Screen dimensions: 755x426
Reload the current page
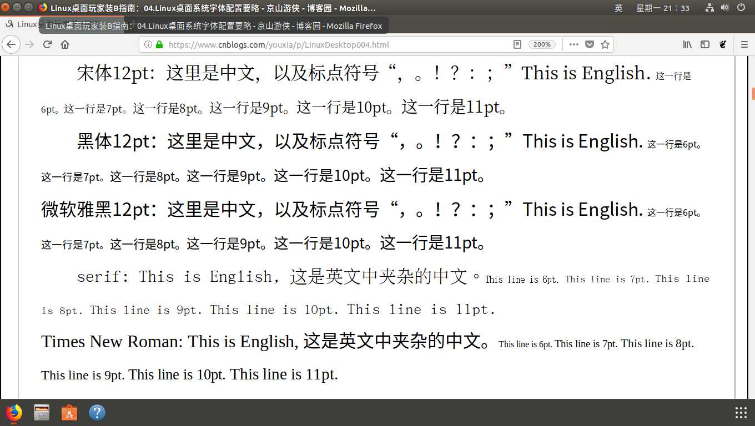(x=47, y=44)
